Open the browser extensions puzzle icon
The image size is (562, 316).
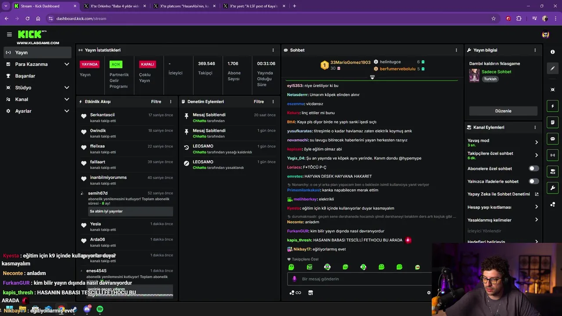519,18
